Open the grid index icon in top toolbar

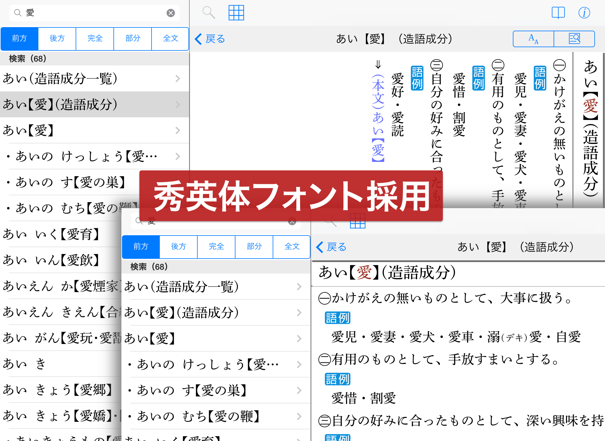236,13
